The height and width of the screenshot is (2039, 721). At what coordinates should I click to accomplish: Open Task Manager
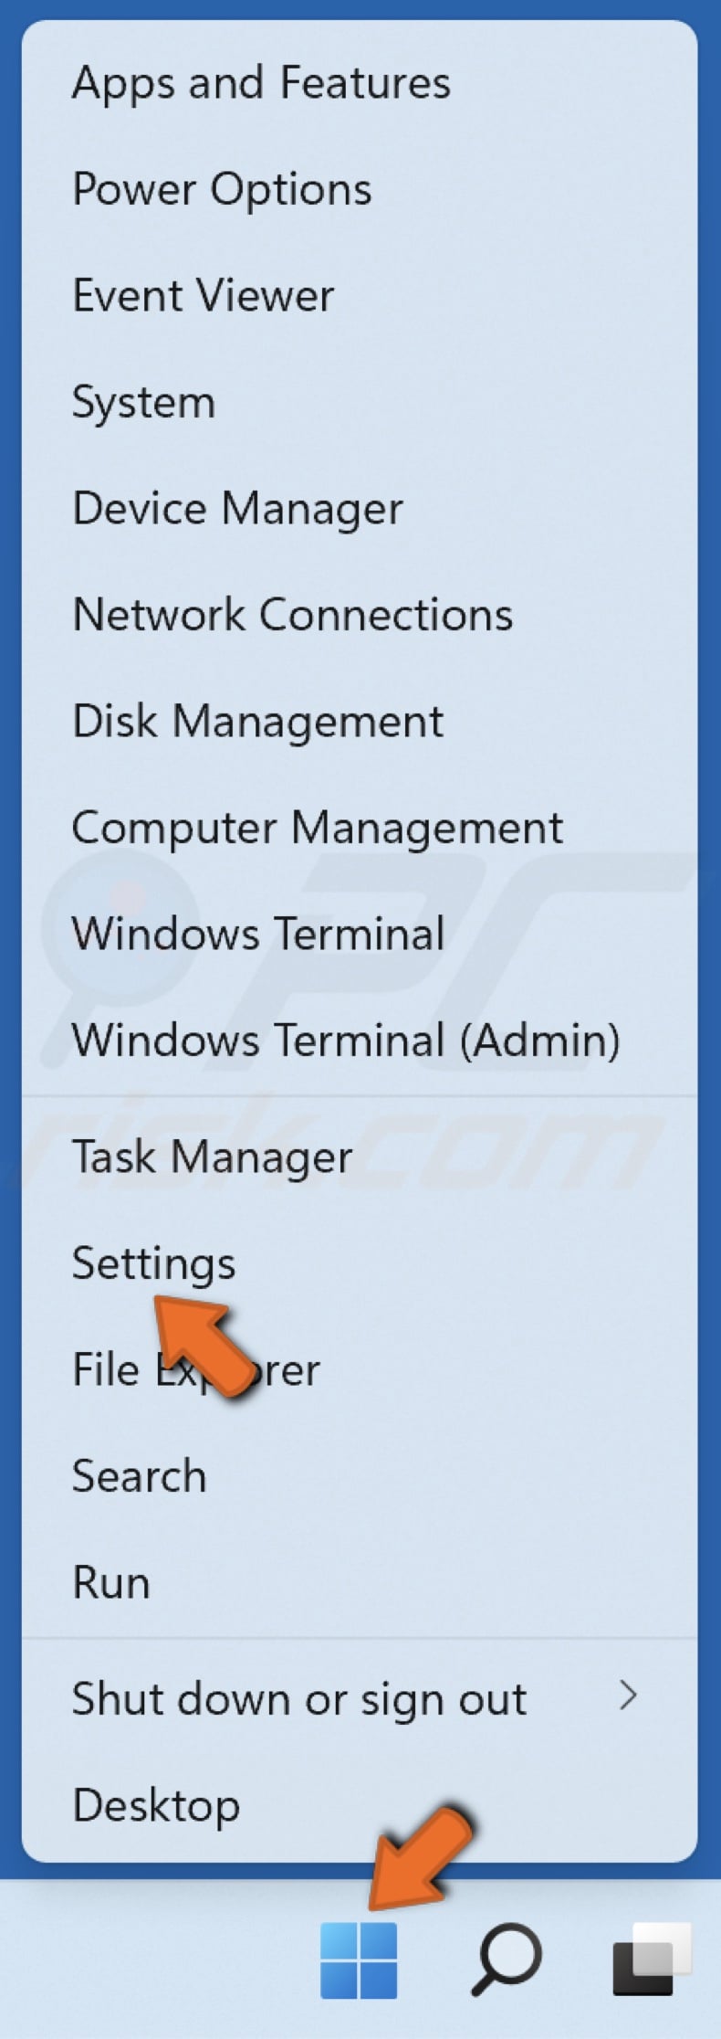tap(213, 1157)
